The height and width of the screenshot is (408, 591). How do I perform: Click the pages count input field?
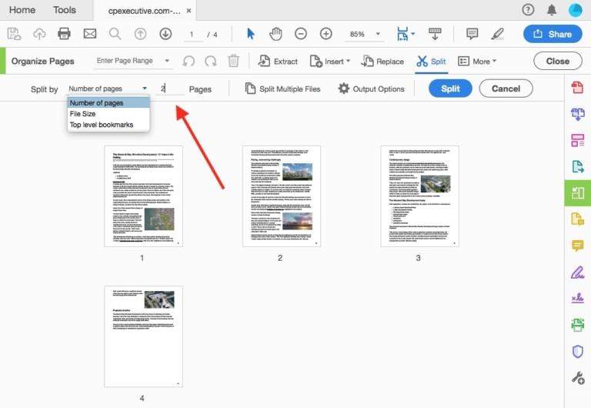pyautogui.click(x=171, y=89)
